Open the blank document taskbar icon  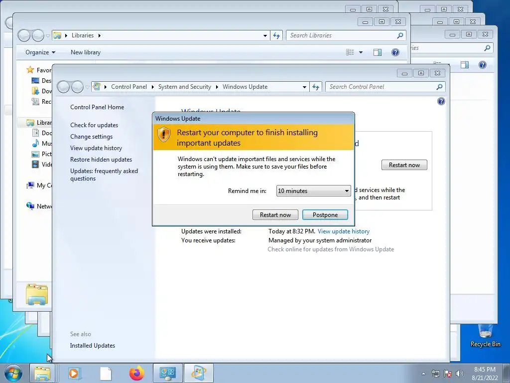[106, 373]
